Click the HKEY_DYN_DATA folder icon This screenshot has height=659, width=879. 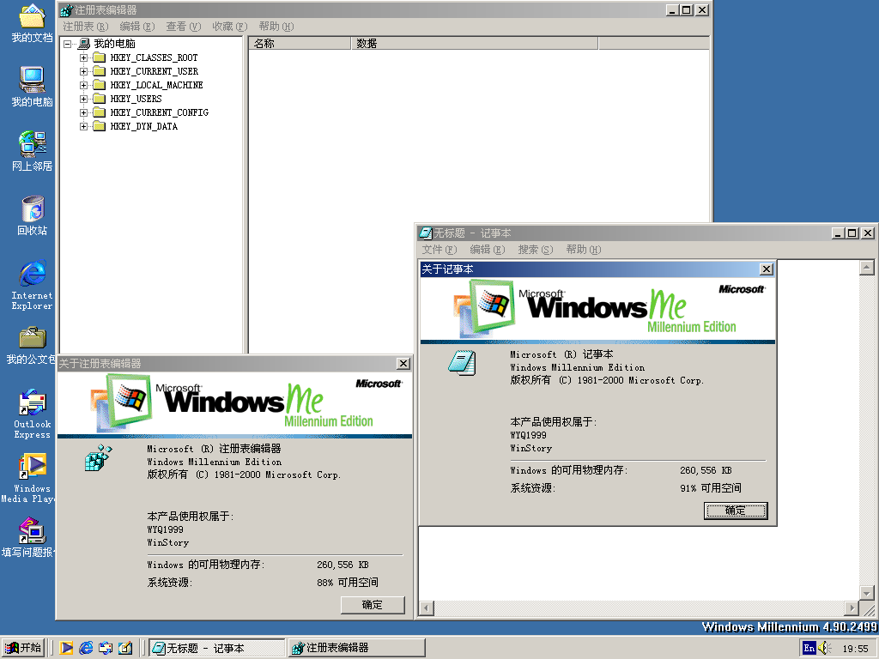(x=100, y=126)
